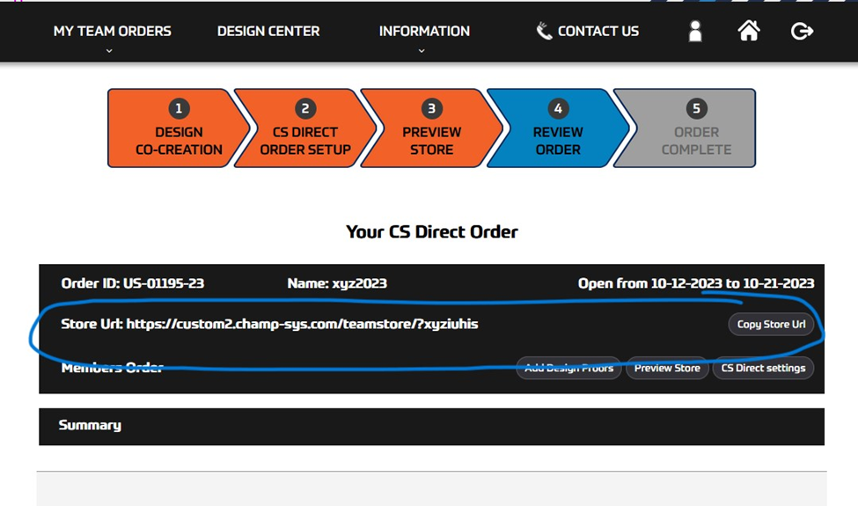
Task: Click the logout arrow icon
Action: pos(802,31)
